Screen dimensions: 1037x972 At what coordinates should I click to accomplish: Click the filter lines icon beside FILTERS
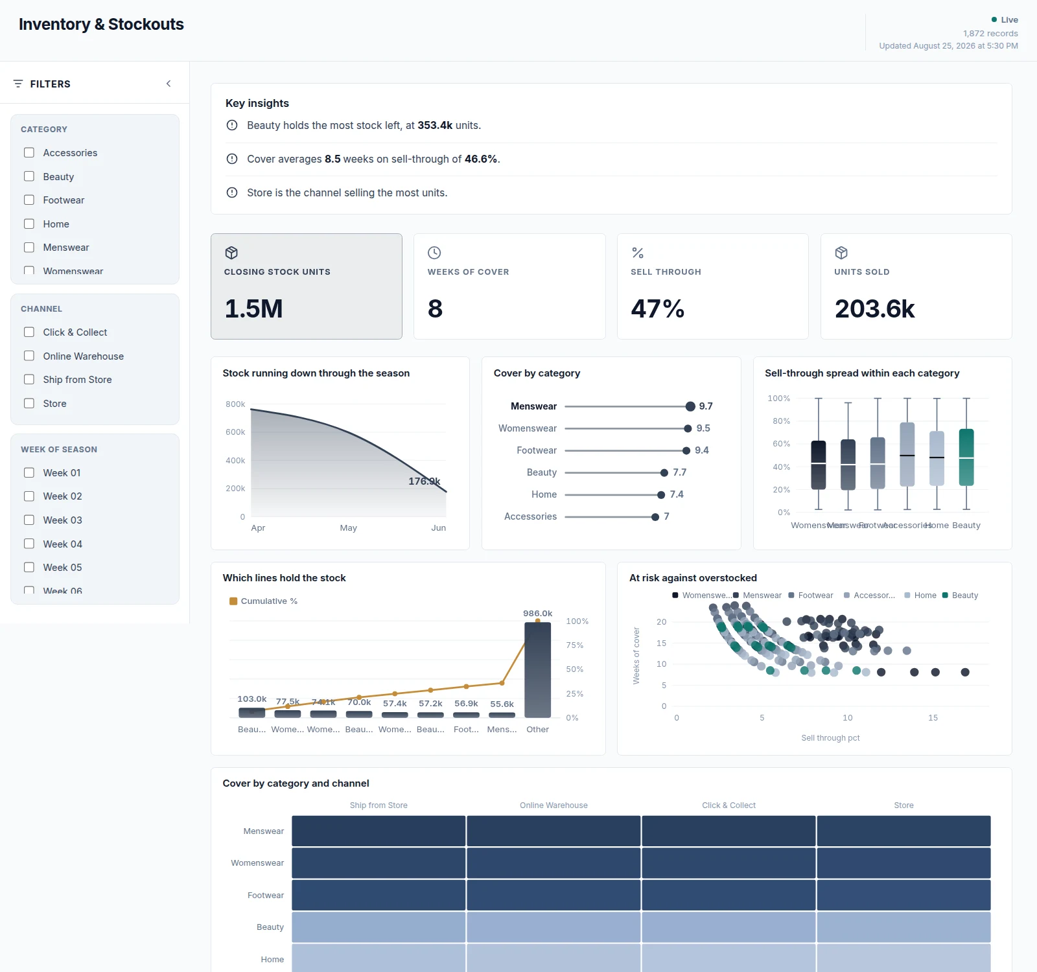(x=18, y=84)
